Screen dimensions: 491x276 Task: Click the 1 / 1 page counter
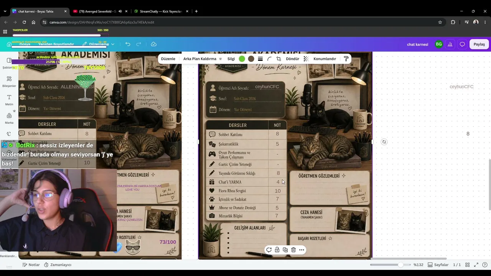click(x=457, y=265)
